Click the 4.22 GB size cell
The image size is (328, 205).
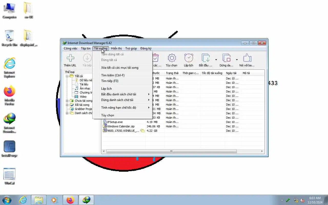click(152, 131)
